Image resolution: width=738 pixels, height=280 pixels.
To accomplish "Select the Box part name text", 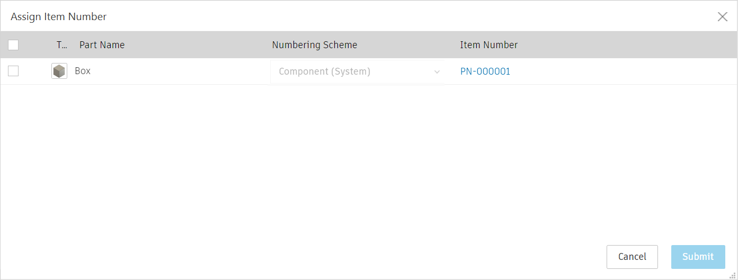I will coord(83,71).
